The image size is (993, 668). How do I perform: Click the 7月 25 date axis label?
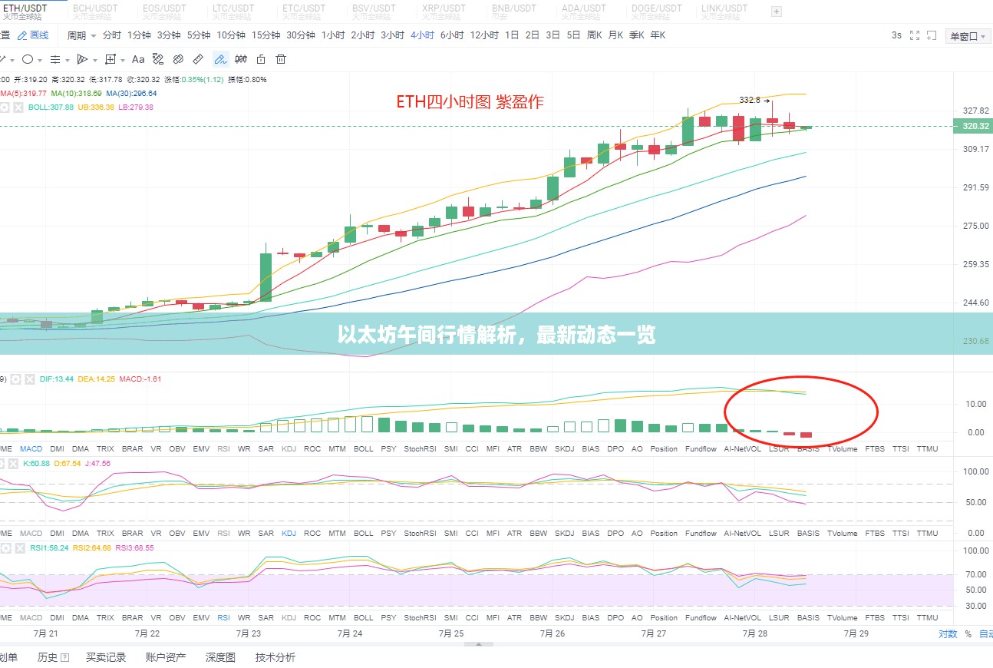[x=450, y=634]
